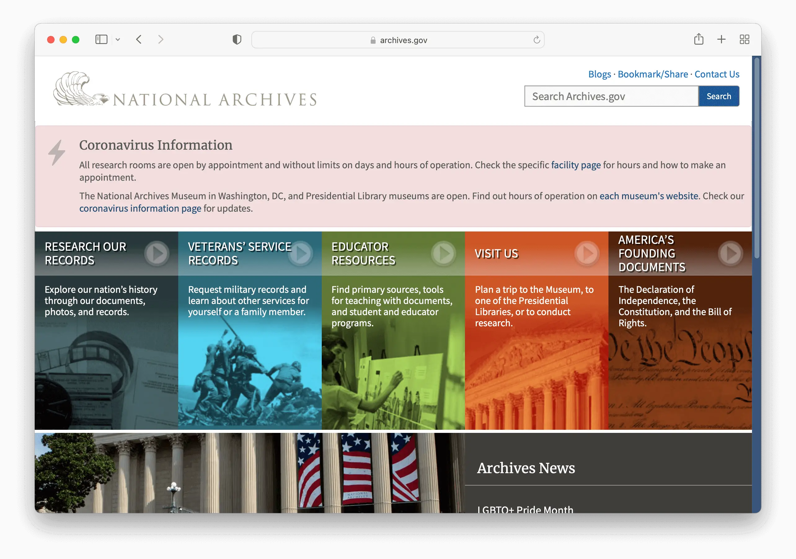Click the arrow on Visit Us tile

[x=587, y=254]
